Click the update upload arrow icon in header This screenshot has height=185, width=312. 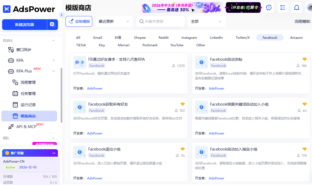pyautogui.click(x=269, y=7)
